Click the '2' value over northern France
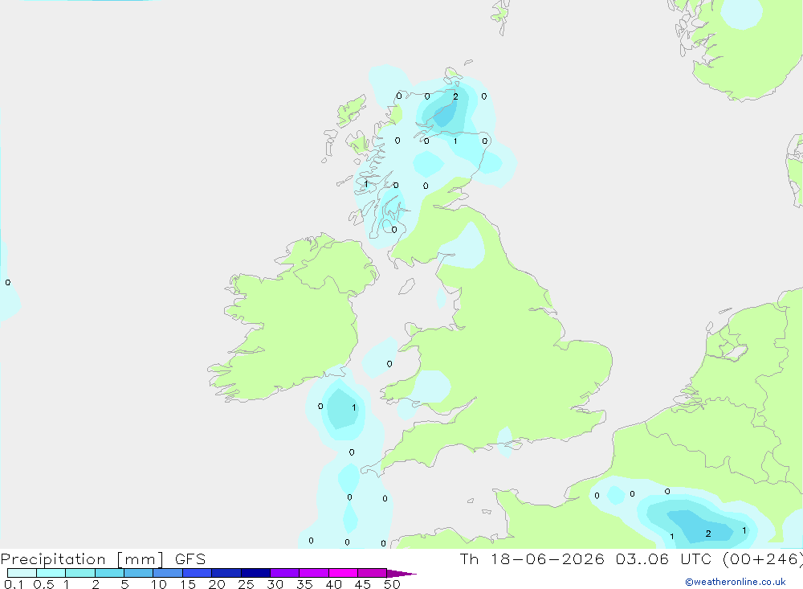Screen dimensions: 803x589 pos(708,534)
